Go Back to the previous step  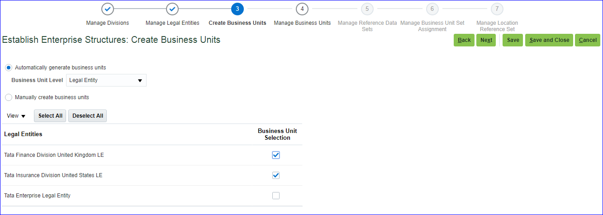(464, 40)
